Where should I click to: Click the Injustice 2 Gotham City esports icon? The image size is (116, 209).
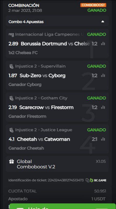click(12, 98)
